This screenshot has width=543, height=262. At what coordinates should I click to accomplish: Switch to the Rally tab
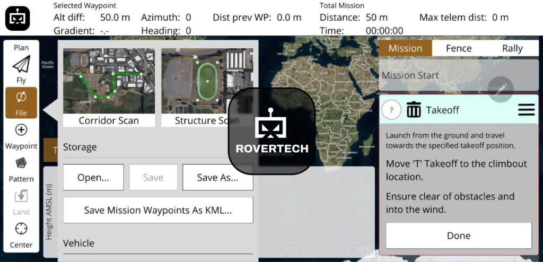pyautogui.click(x=512, y=48)
